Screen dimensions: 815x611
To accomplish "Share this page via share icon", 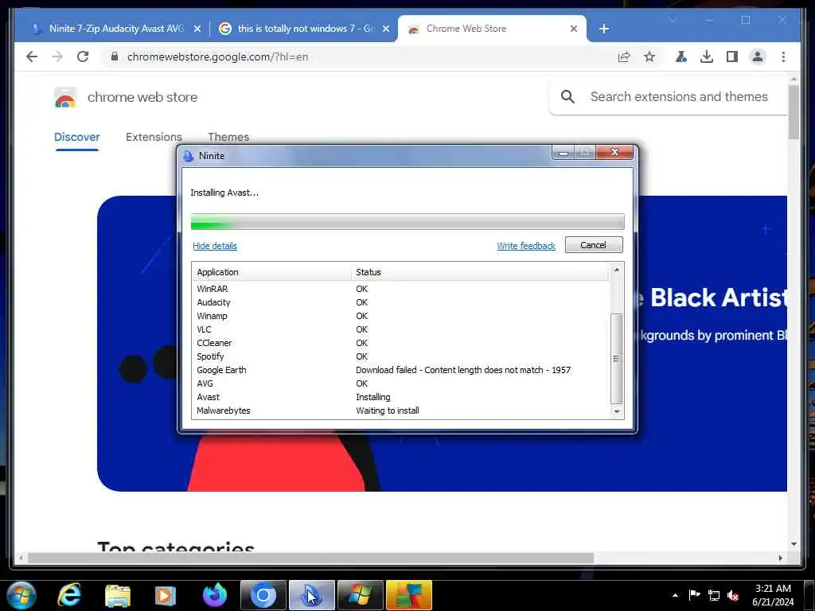I will tap(624, 56).
